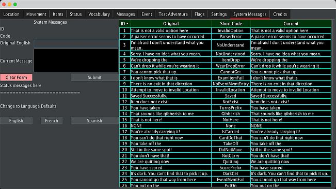The image size is (336, 189).
Task: Close the window with red button
Action: pyautogui.click(x=4, y=4)
